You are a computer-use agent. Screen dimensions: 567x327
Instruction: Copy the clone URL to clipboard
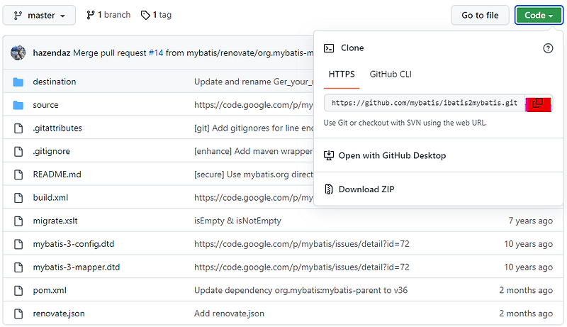coord(538,104)
